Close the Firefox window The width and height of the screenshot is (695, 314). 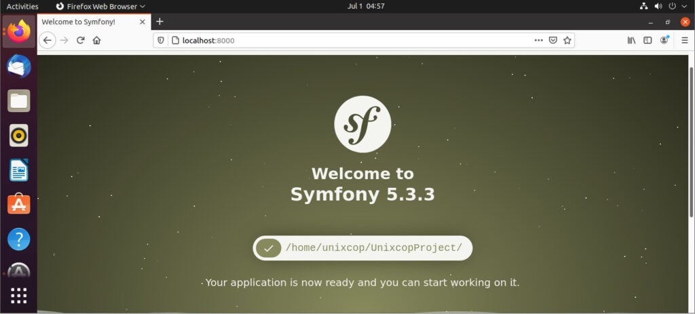(685, 22)
